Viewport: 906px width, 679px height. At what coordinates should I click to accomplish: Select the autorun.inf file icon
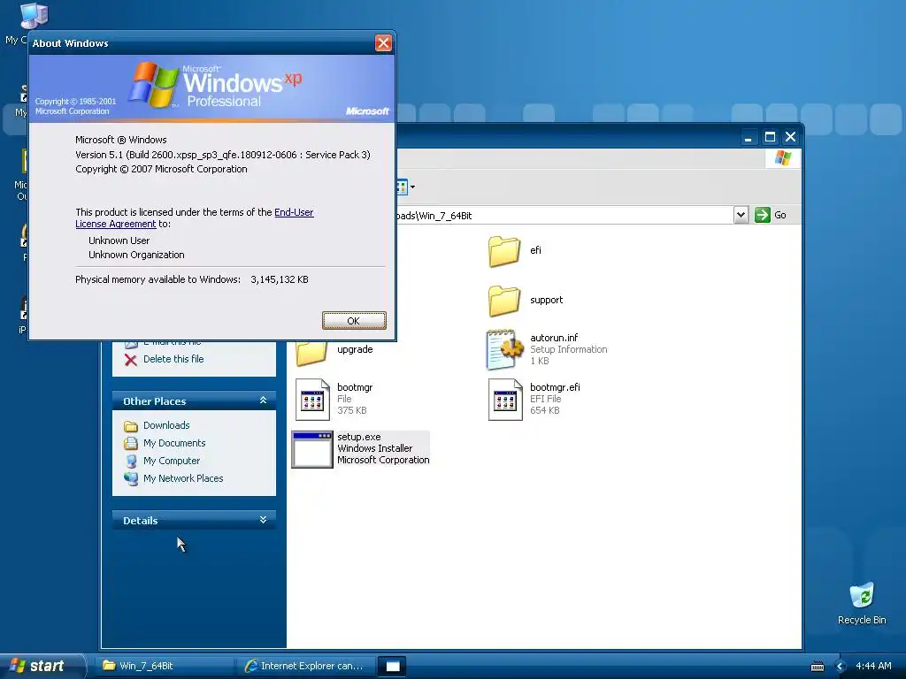pos(503,349)
